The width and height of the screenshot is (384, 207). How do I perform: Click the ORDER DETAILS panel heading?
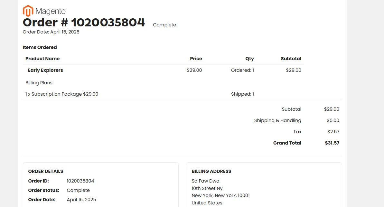coord(46,171)
